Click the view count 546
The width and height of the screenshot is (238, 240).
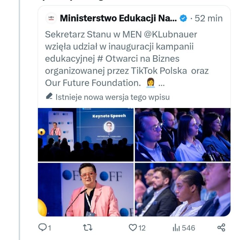click(188, 228)
